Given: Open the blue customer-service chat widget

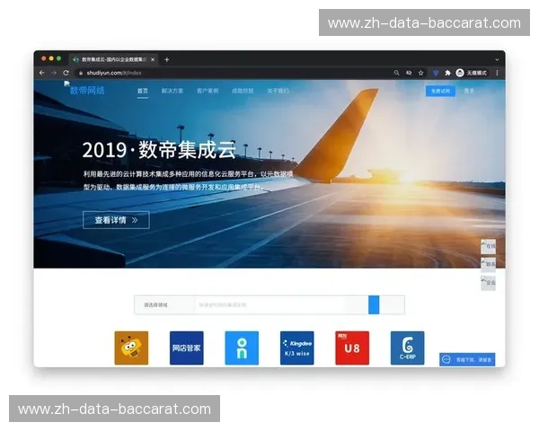Looking at the screenshot, I should click(467, 359).
